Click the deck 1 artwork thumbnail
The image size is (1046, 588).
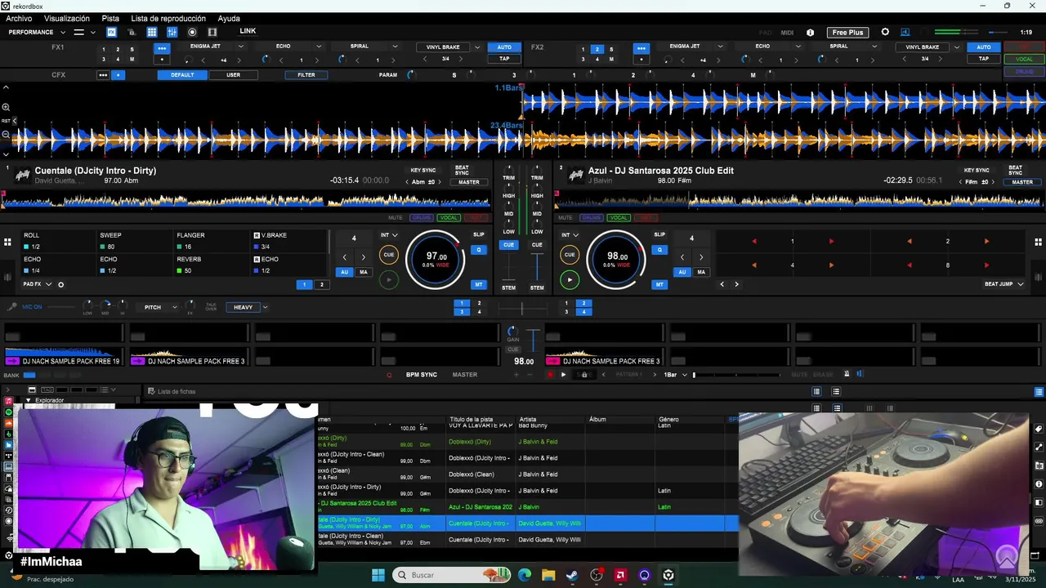[22, 175]
